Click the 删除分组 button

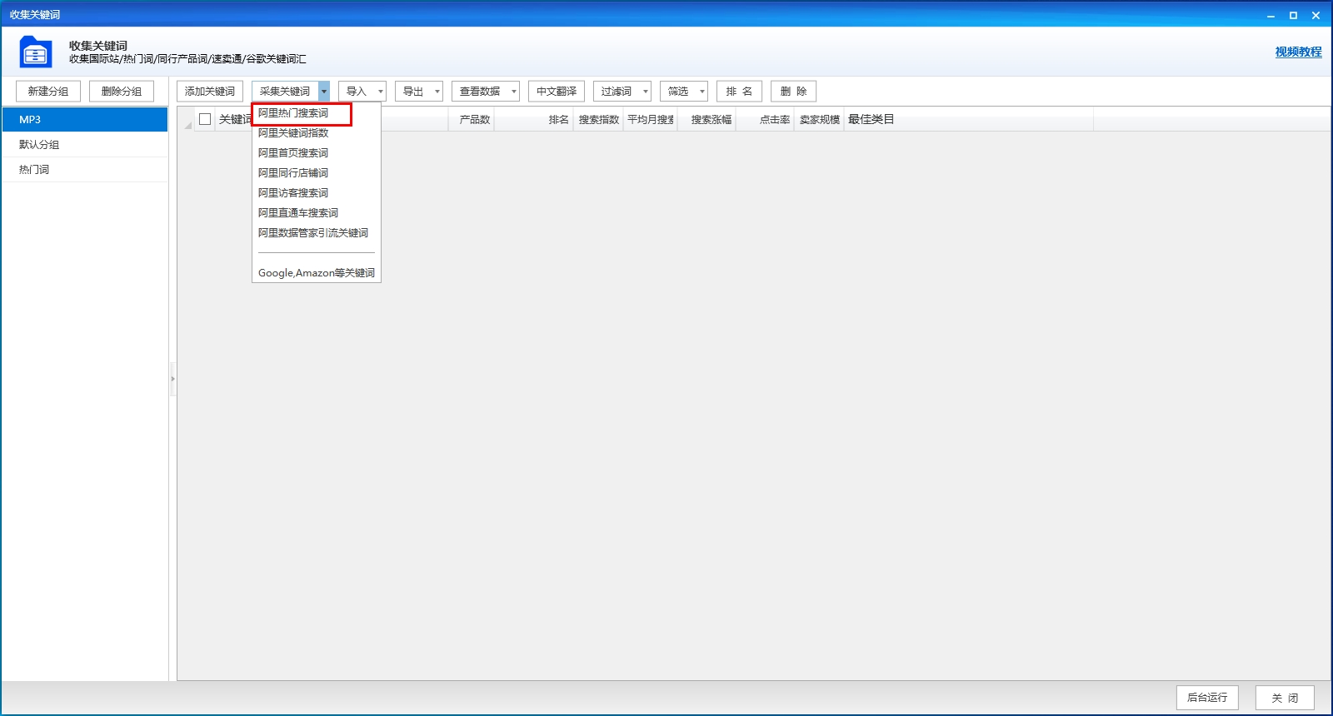(122, 92)
